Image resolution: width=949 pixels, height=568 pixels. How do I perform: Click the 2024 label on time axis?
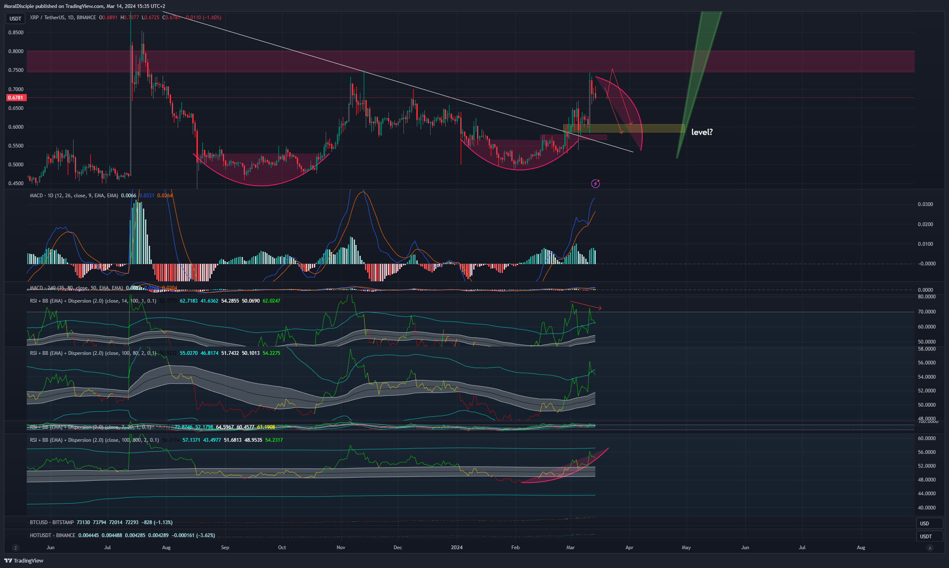point(457,548)
